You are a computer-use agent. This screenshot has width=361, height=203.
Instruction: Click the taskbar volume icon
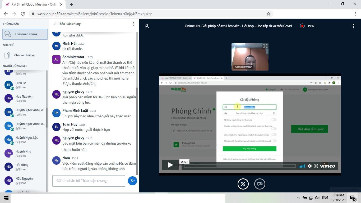click(x=317, y=198)
